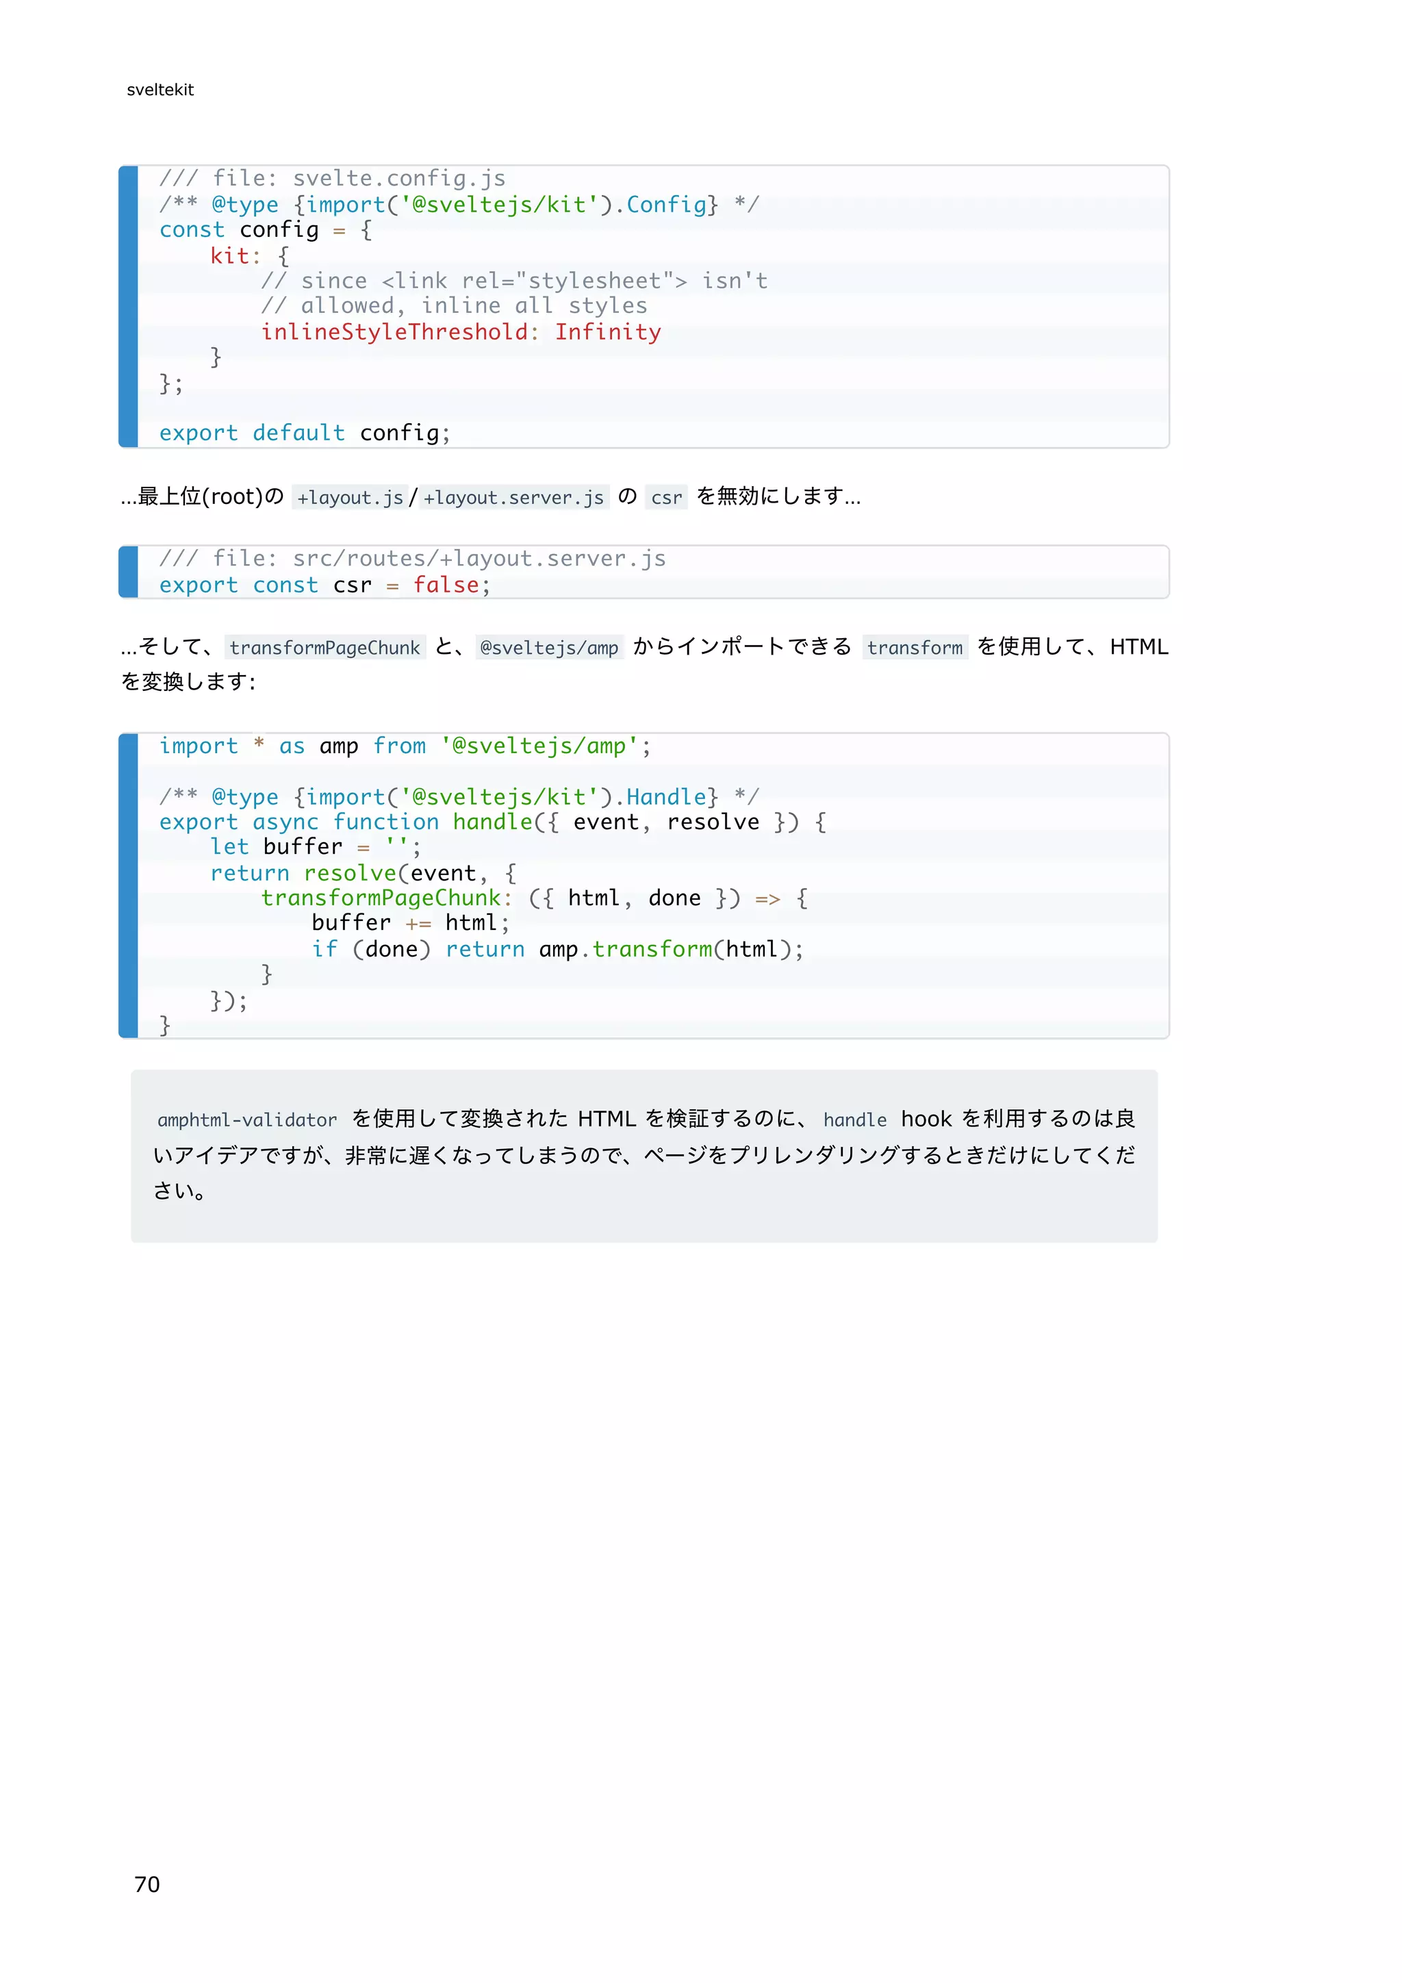The image size is (1402, 1983).
Task: Click the '+layout.js' inline code
Action: 350,498
